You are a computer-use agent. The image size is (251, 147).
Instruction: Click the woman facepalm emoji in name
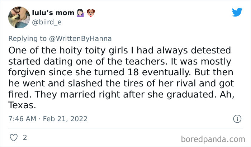point(80,13)
